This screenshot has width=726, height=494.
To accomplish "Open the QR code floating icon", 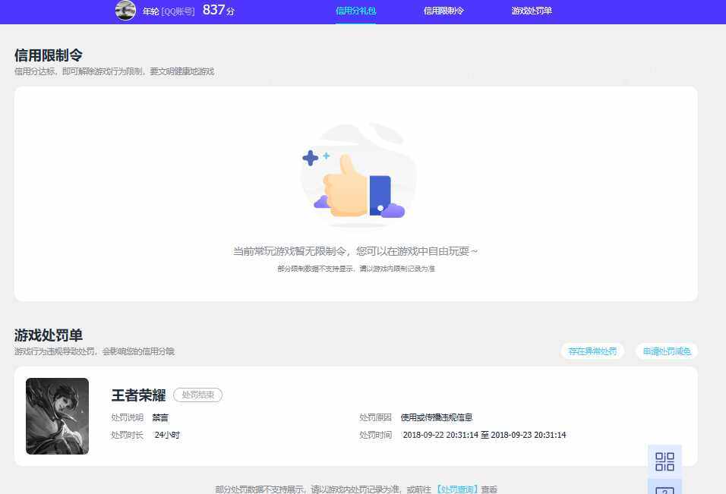I will [x=664, y=461].
